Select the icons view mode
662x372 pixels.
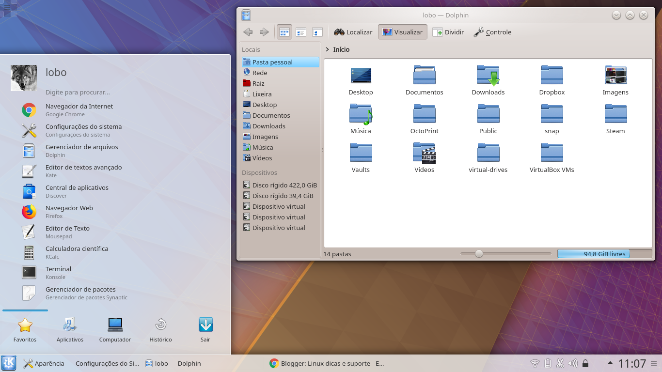tap(284, 32)
